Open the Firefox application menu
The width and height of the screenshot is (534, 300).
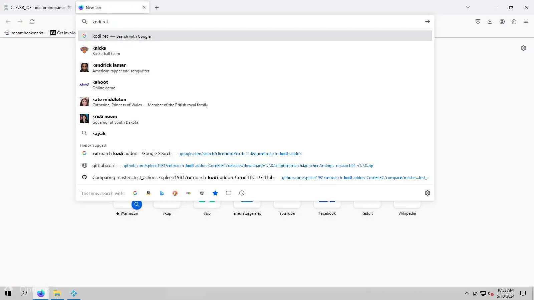point(526,21)
